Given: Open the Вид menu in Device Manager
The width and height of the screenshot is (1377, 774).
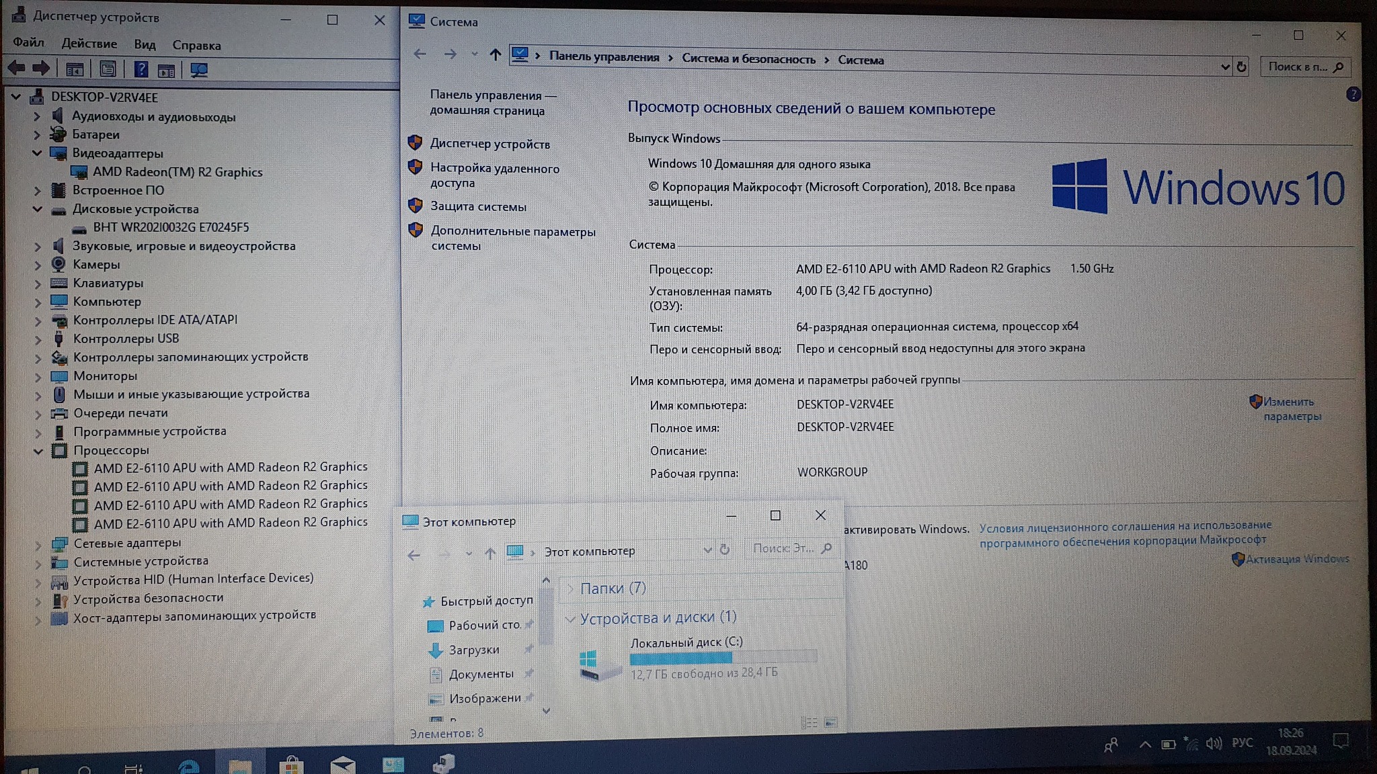Looking at the screenshot, I should pos(145,44).
